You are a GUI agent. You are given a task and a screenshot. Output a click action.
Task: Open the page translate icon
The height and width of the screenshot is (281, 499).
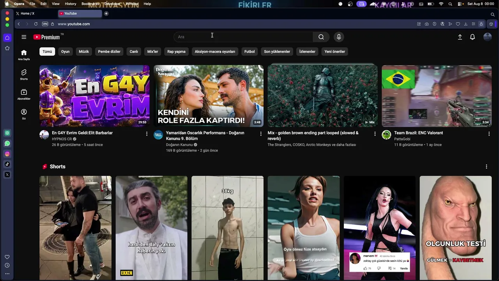tap(442, 24)
